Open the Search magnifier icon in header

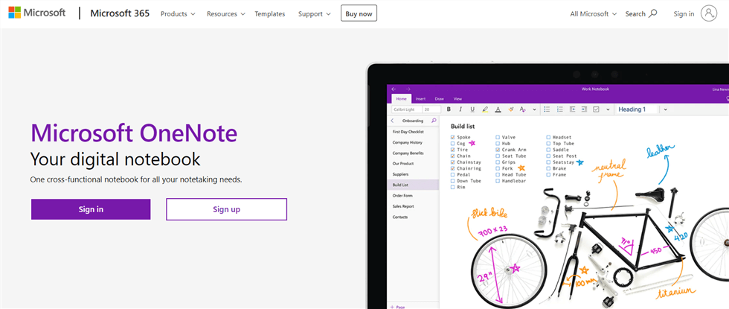point(653,13)
